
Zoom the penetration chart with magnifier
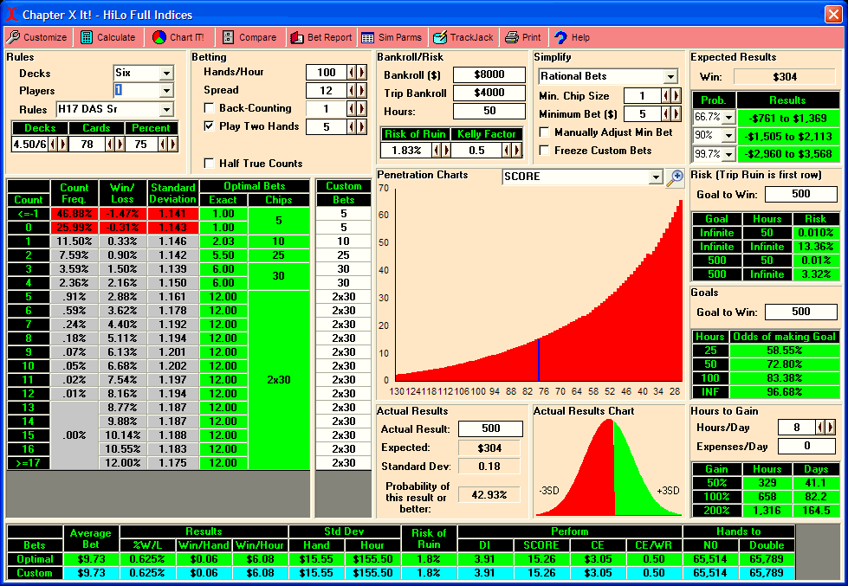click(x=675, y=177)
